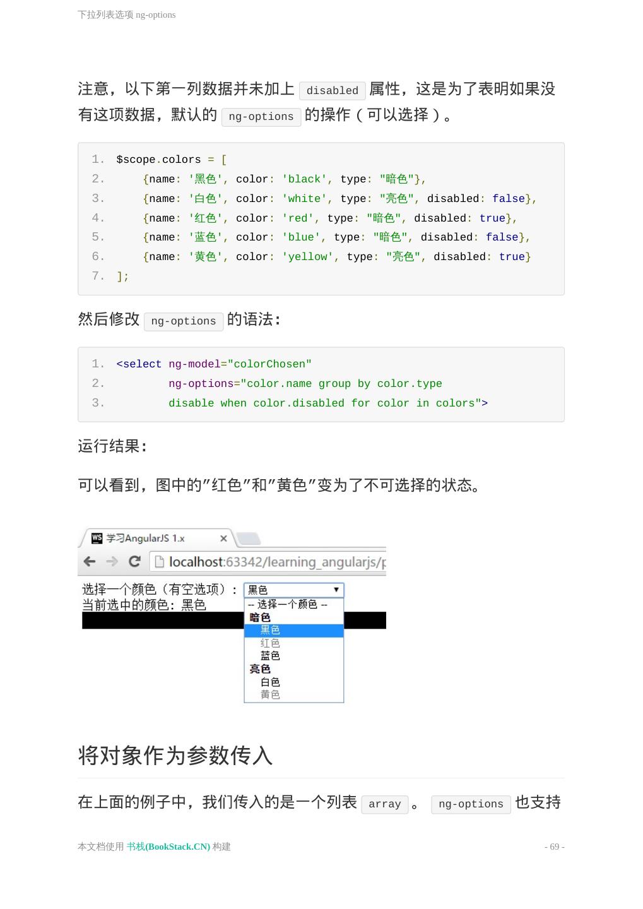
Task: Close the 学习AngularJS 1.x browser tab
Action: tap(223, 538)
